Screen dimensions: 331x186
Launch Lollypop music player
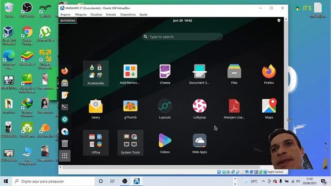(x=200, y=109)
